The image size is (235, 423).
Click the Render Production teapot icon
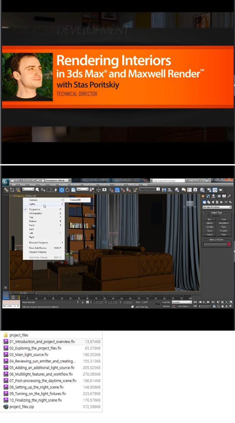coord(220,190)
